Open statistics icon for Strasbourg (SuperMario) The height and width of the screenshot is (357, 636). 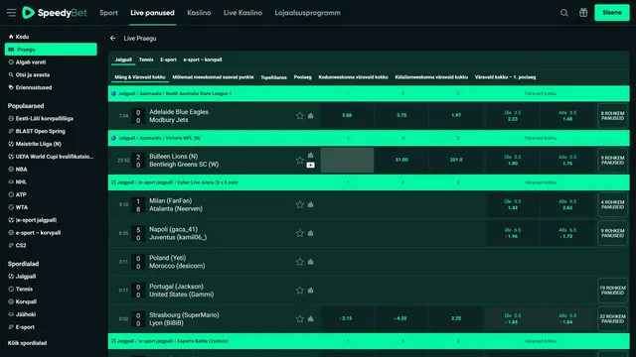[311, 318]
